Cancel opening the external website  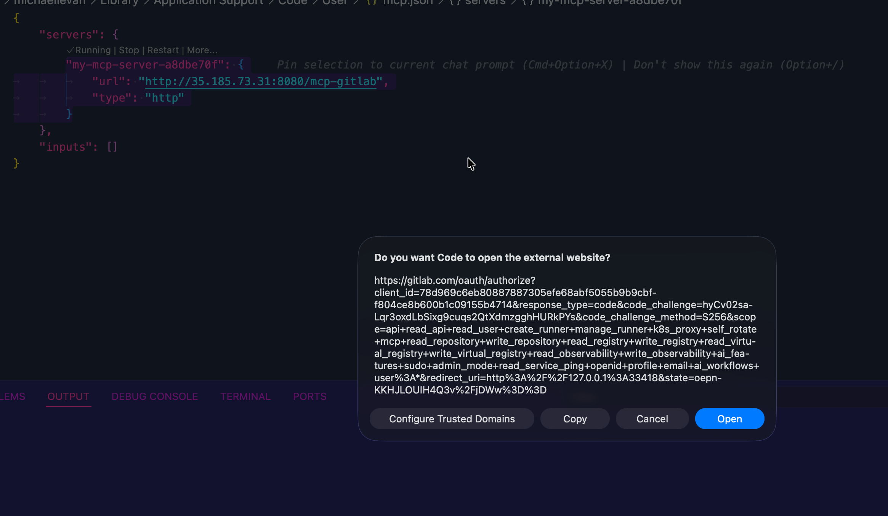[x=652, y=419]
